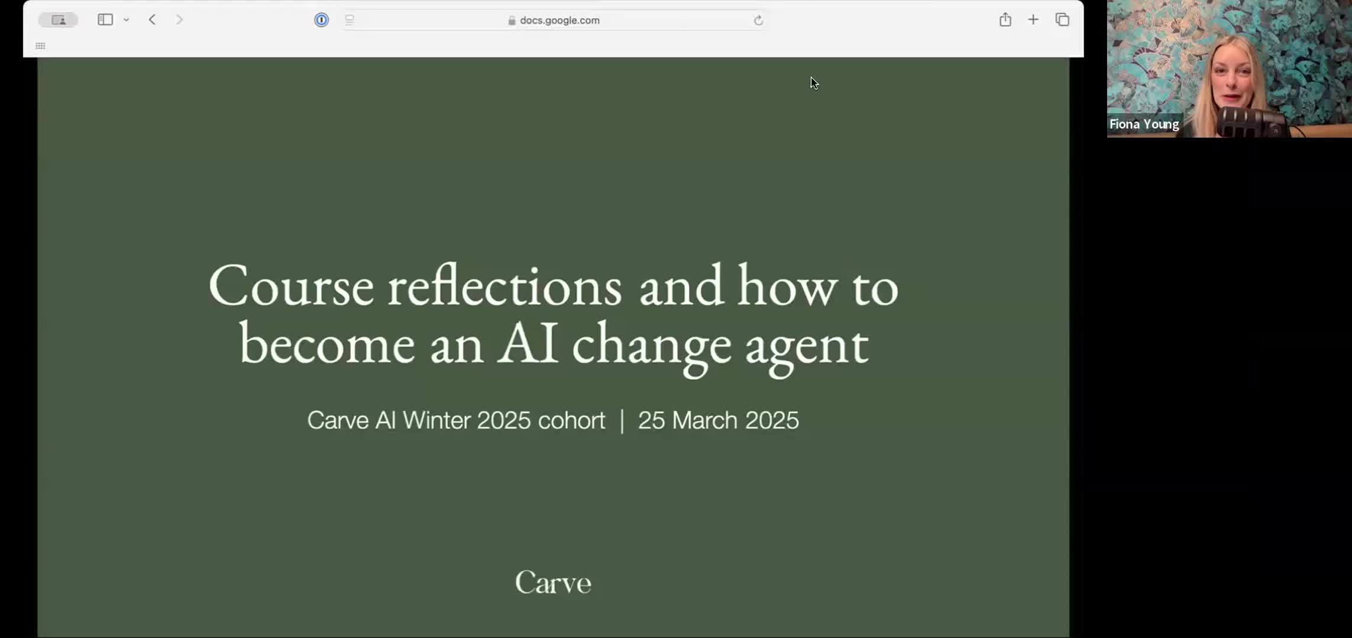Click the screen sharing indicator pill

click(58, 20)
